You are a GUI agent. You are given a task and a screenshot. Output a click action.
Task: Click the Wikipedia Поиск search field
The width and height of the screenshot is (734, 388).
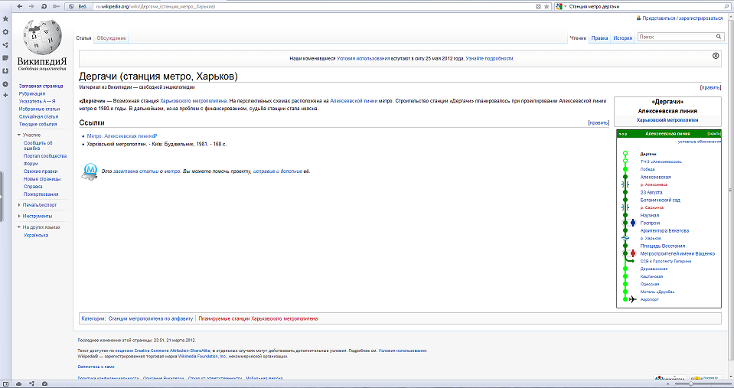pyautogui.click(x=674, y=37)
